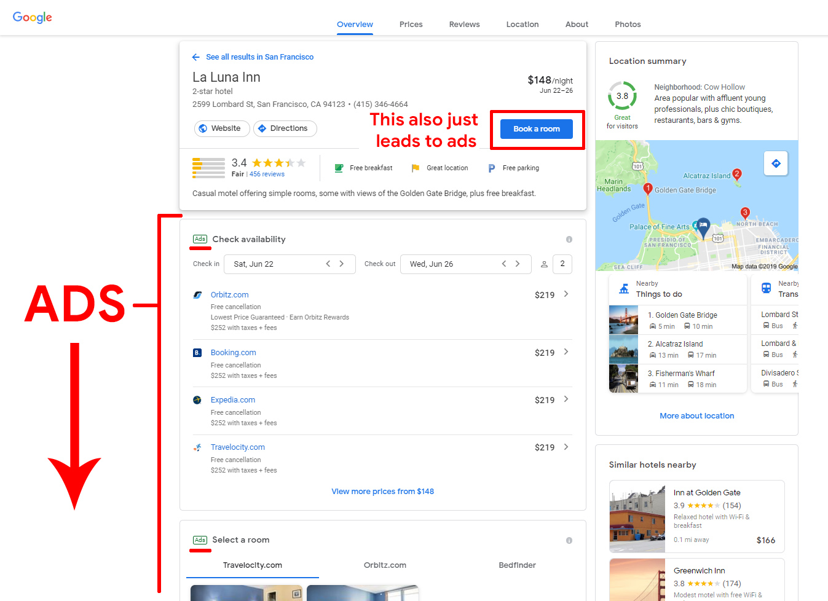828x601 pixels.
Task: Advance check-in date with right chevron
Action: click(342, 264)
